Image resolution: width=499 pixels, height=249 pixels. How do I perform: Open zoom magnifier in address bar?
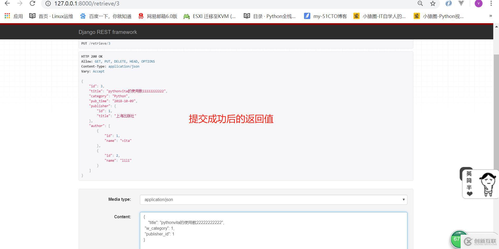(420, 3)
